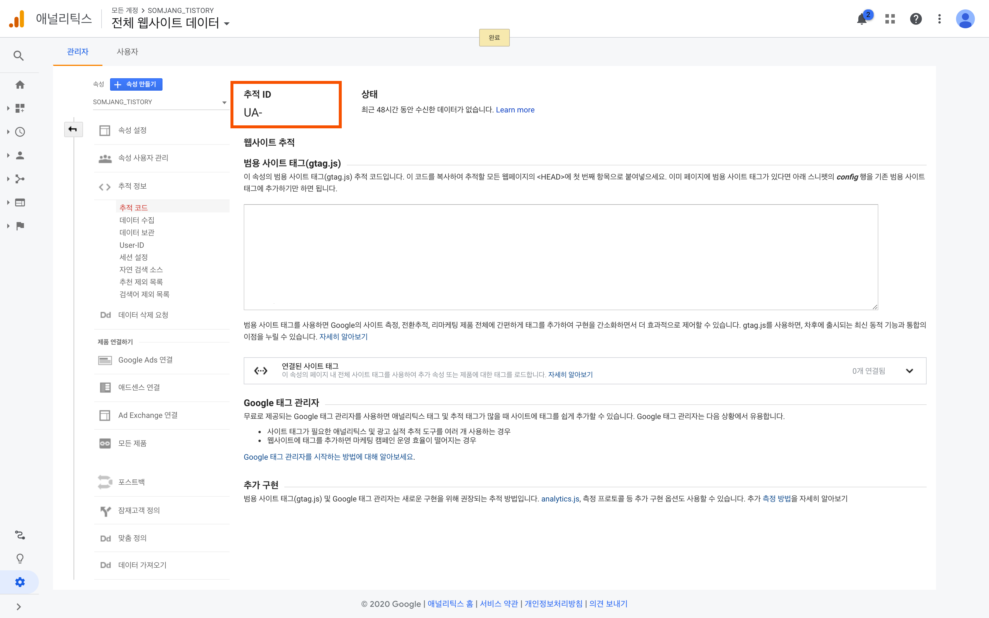
Task: Select 검색어 제외 목록 submenu item
Action: (144, 294)
